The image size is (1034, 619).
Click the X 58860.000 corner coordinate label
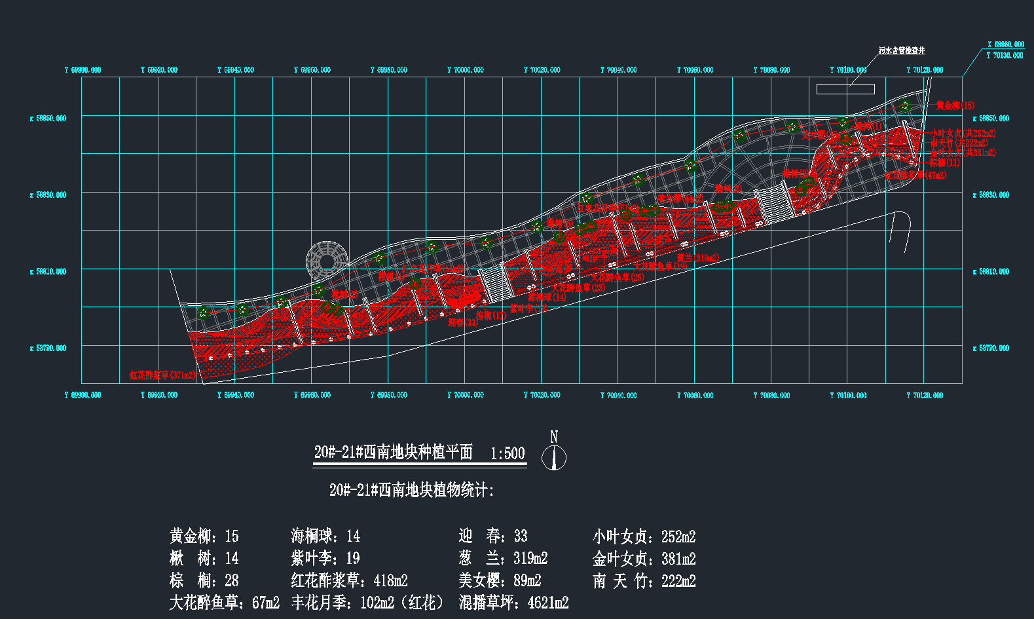point(1006,45)
